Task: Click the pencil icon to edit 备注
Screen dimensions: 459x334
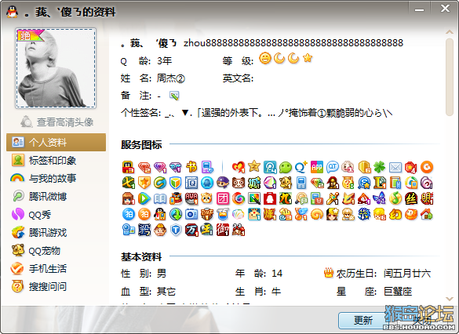Action: pos(174,96)
